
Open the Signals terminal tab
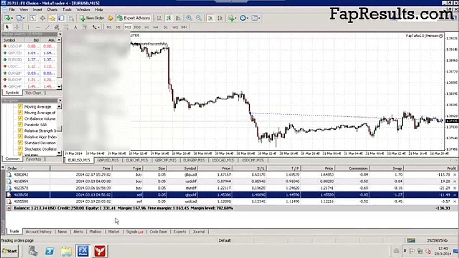pyautogui.click(x=134, y=232)
